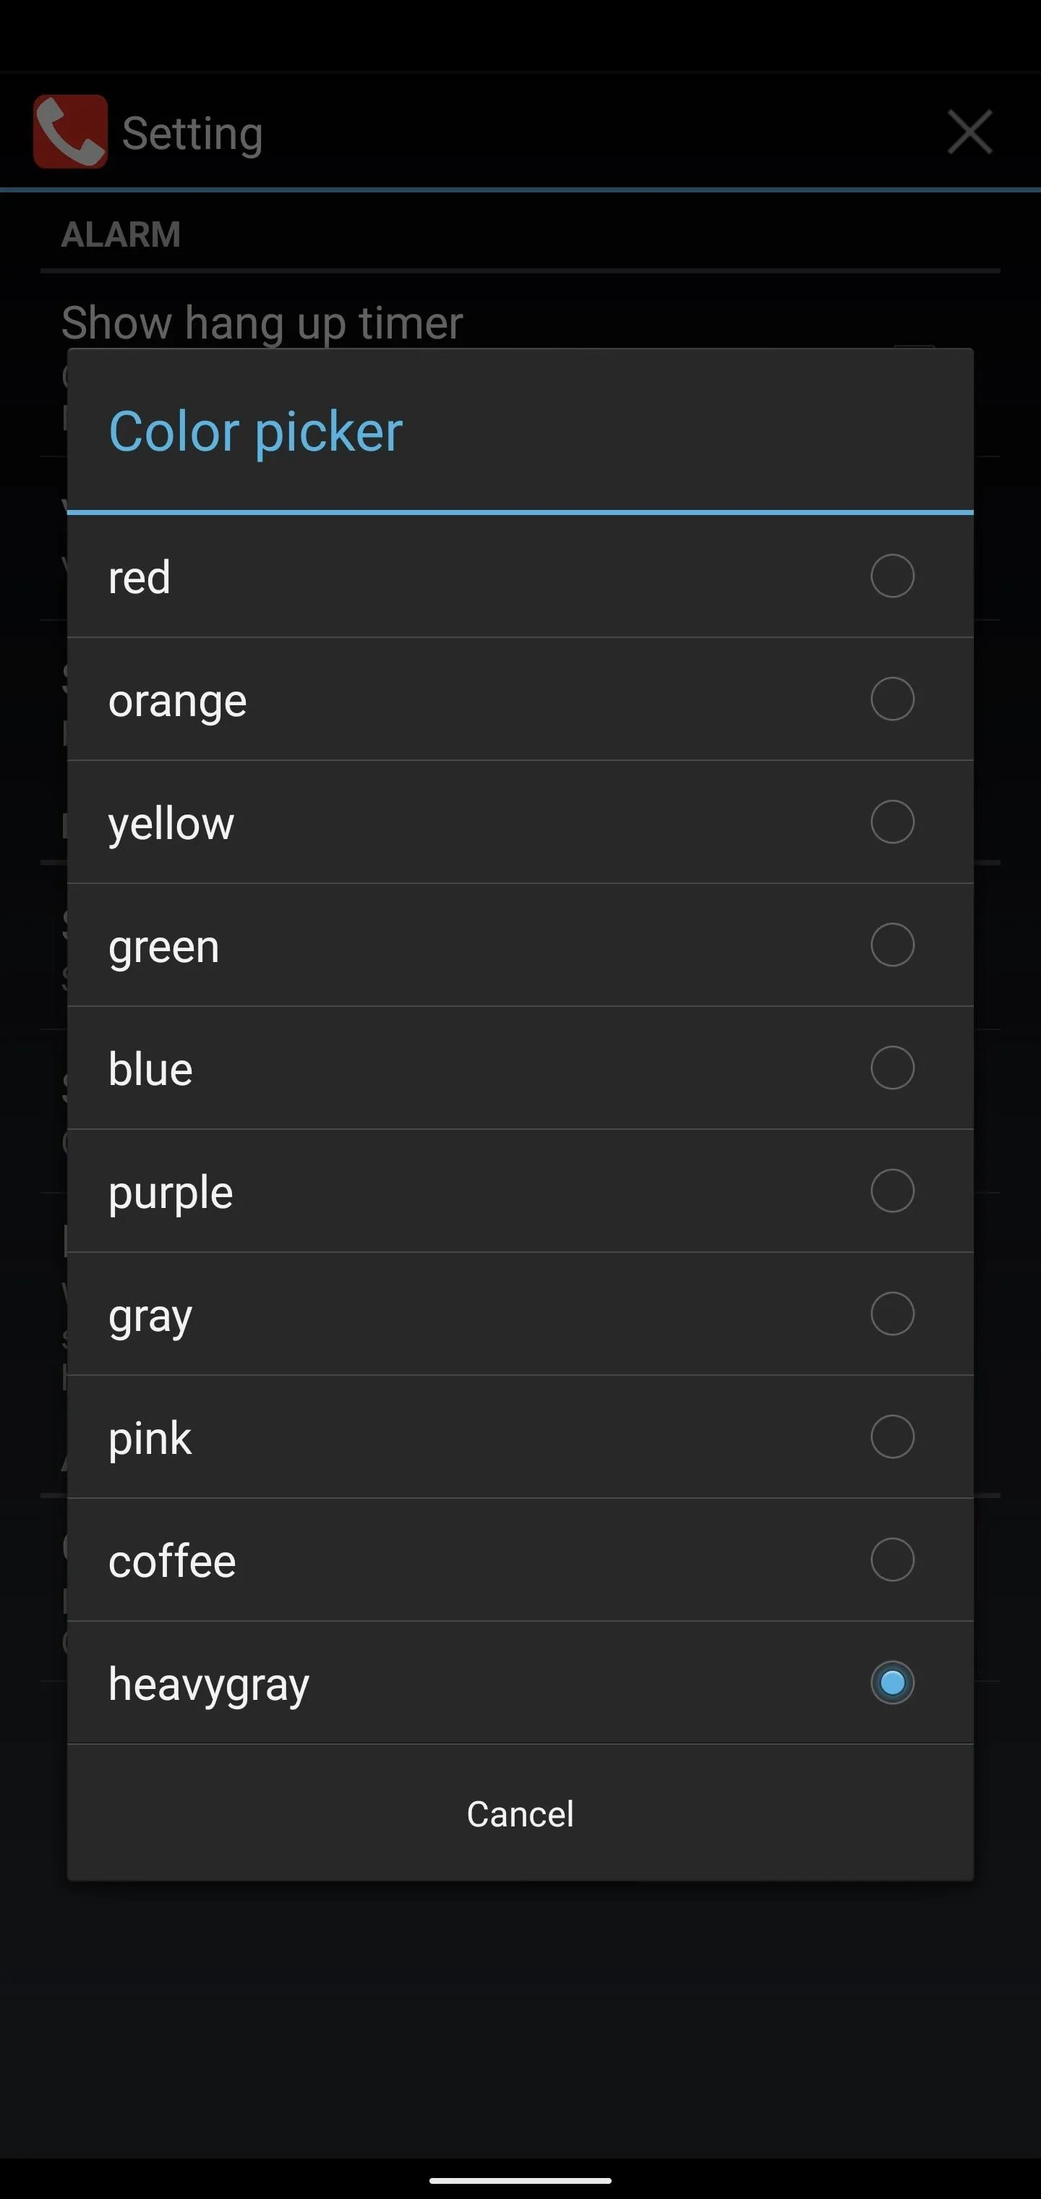This screenshot has width=1041, height=2199.
Task: Choose the yellow color option
Action: [x=520, y=823]
